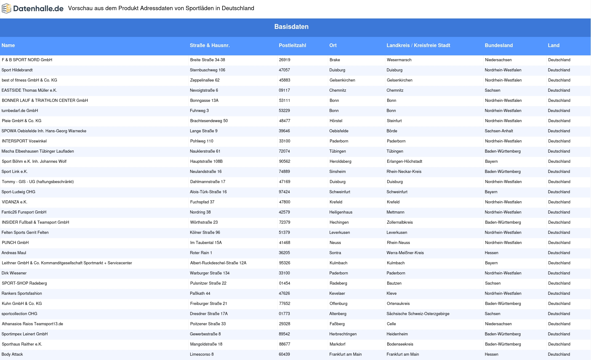Select postal code 88677
The height and width of the screenshot is (360, 591).
point(285,344)
